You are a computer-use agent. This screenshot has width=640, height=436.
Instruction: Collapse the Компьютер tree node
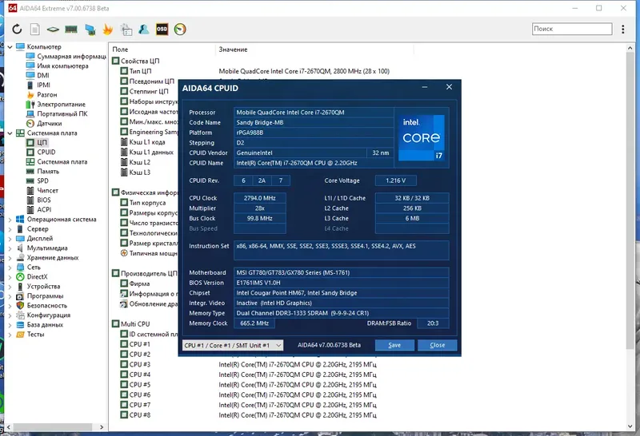10,47
